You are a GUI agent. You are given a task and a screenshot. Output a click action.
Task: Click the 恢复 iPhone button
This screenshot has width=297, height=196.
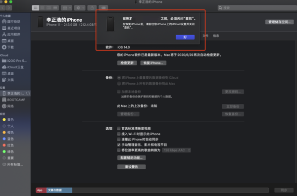pyautogui.click(x=153, y=63)
